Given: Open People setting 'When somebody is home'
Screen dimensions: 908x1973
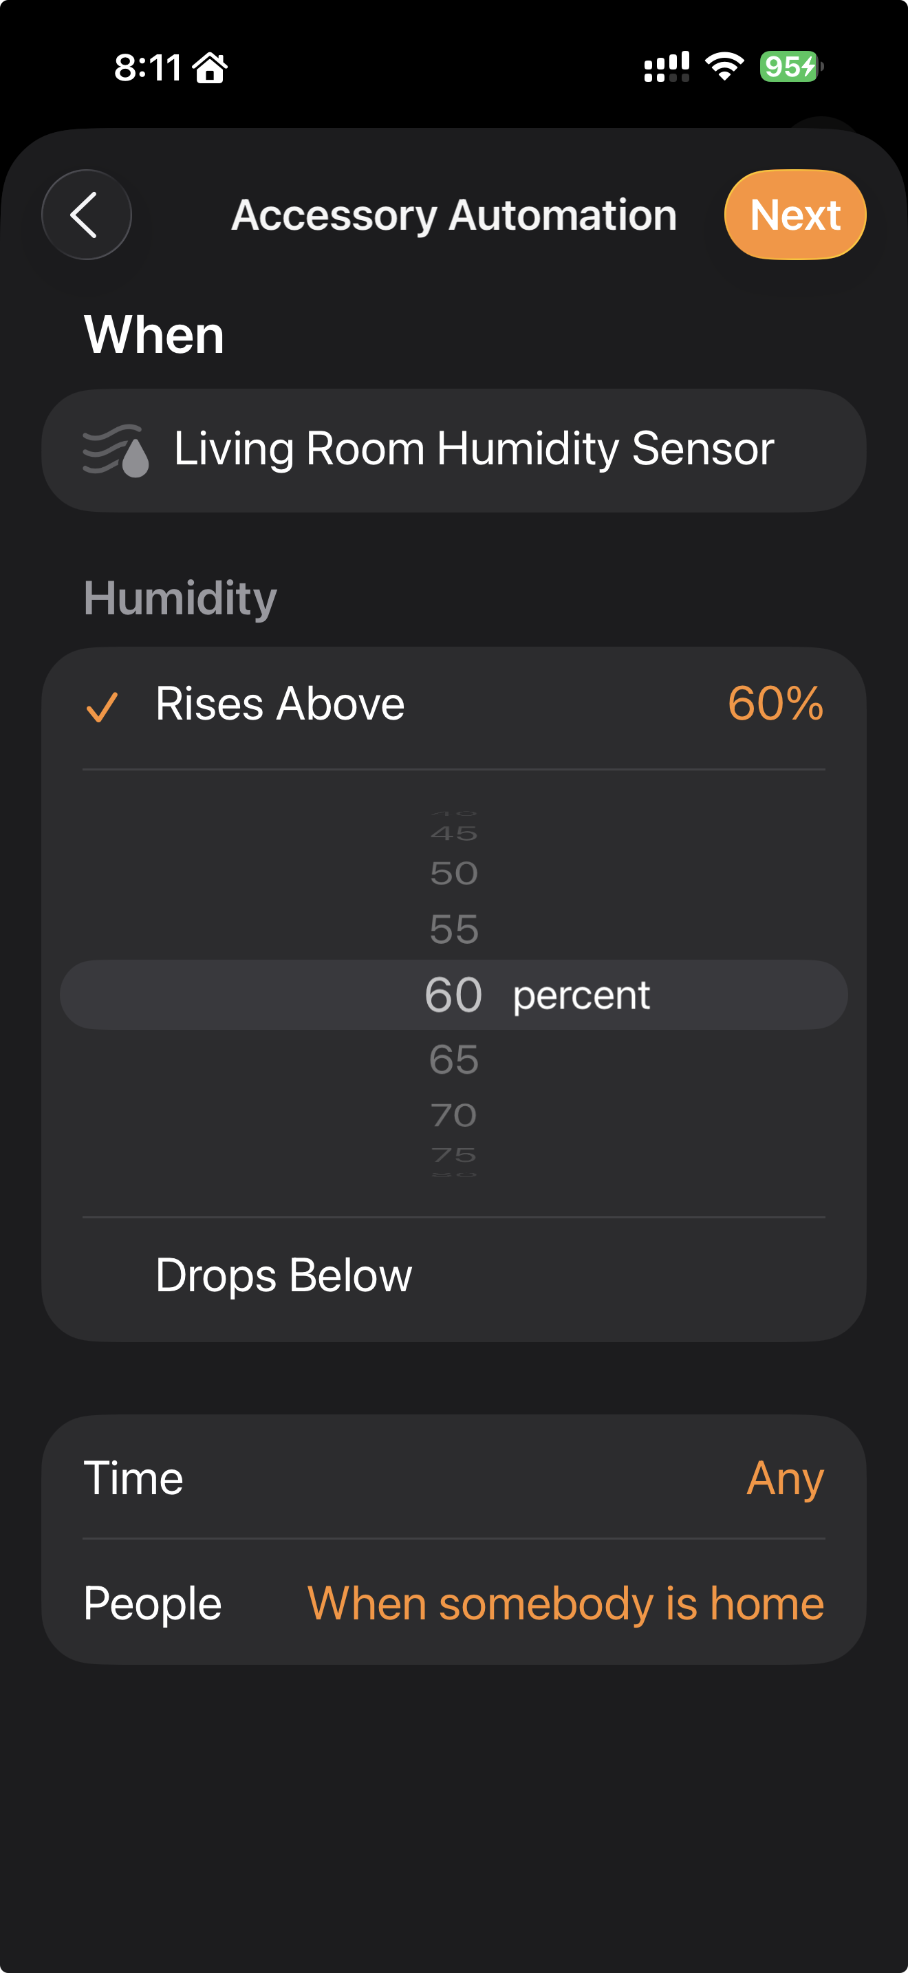Looking at the screenshot, I should [453, 1603].
